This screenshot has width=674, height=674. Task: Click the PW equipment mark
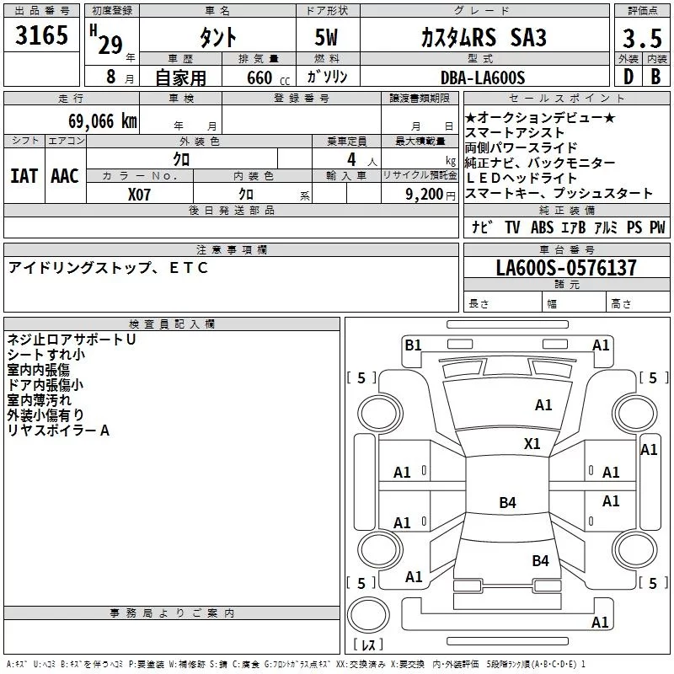(657, 227)
